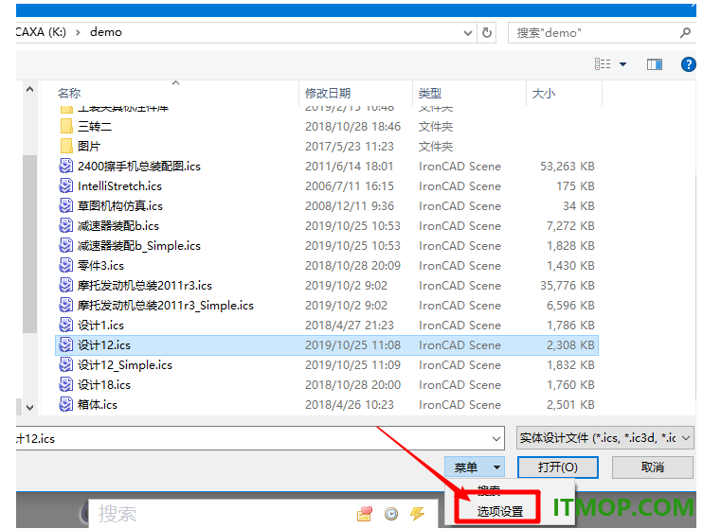Choose 搜索 from the 菜单 popup
The image size is (703, 529).
pos(489,490)
